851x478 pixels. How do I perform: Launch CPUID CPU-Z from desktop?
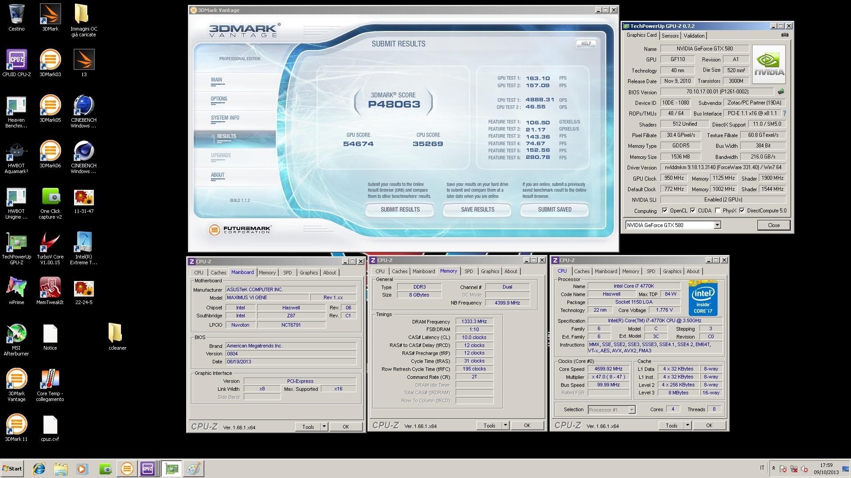(16, 63)
